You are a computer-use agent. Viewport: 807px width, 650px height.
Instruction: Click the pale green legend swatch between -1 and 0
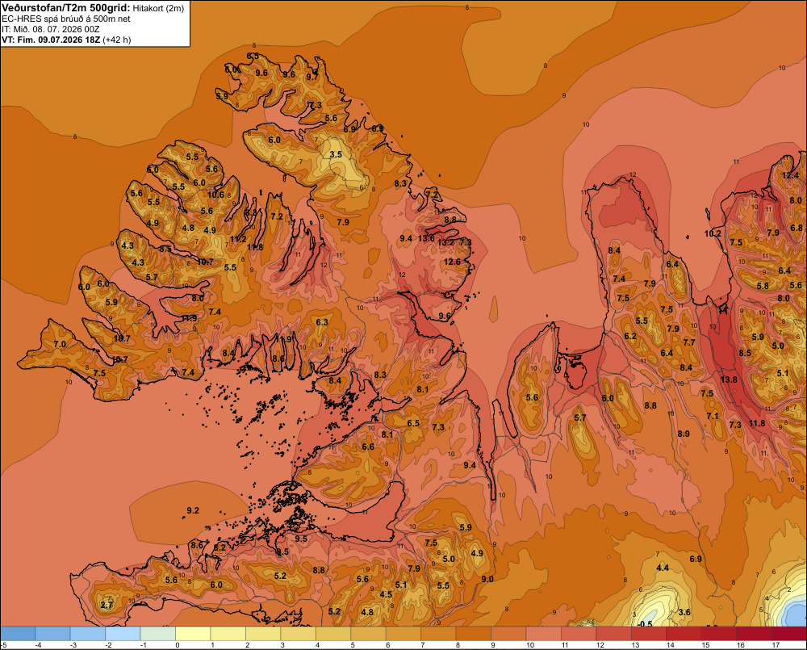(158, 634)
